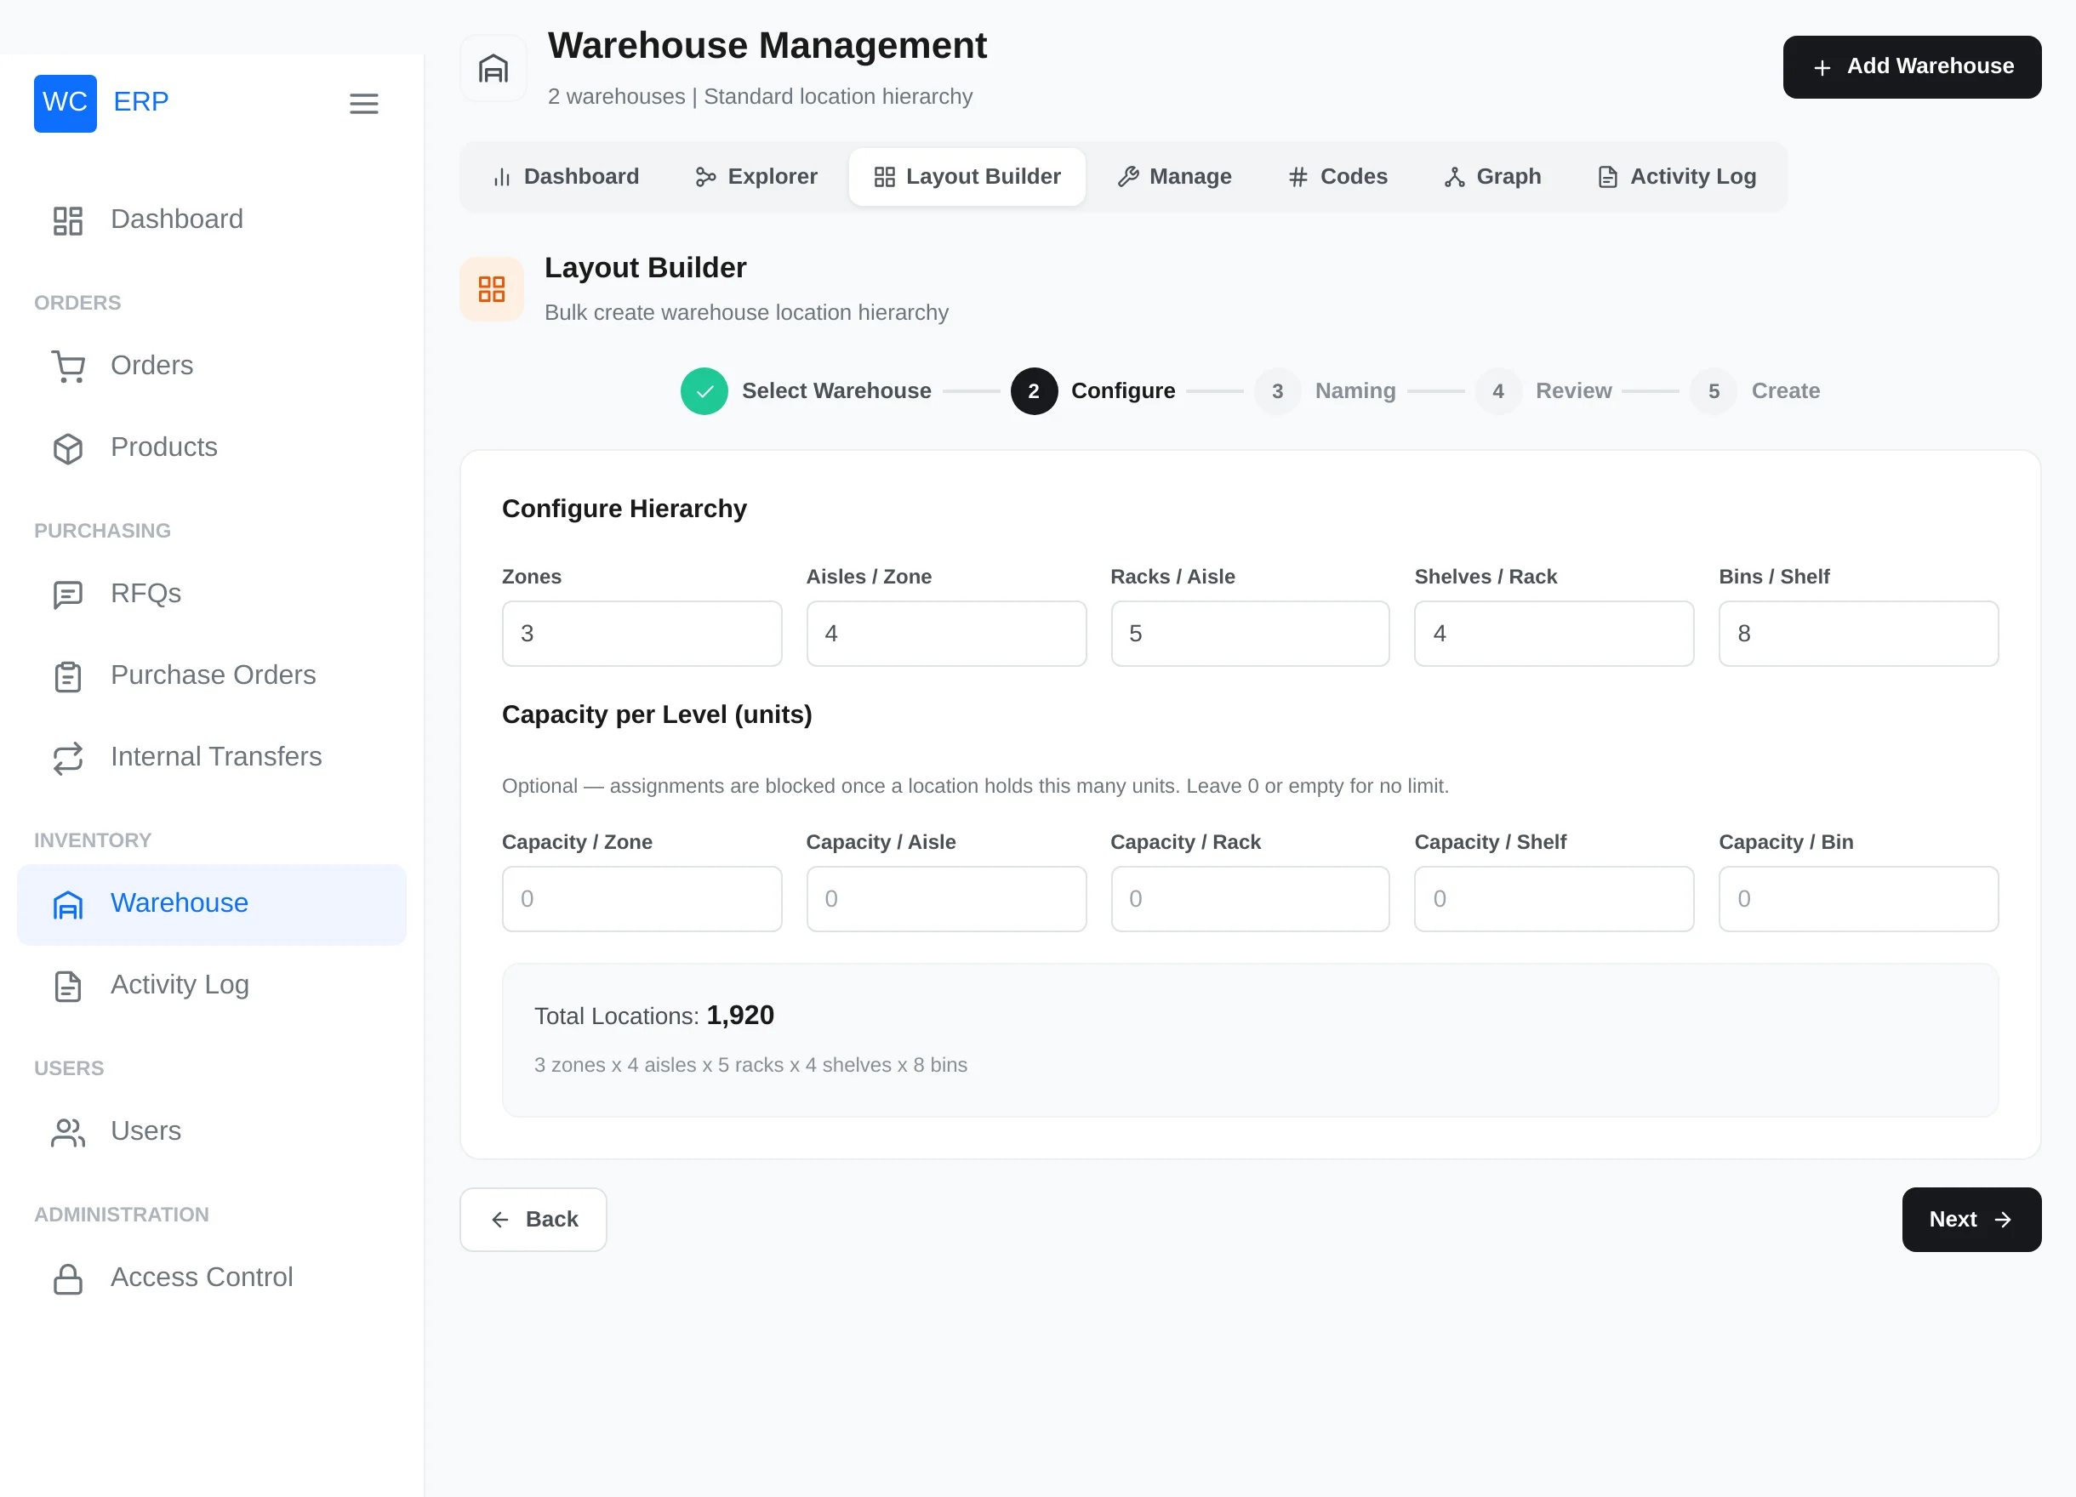
Task: Click the Back button
Action: [x=533, y=1219]
